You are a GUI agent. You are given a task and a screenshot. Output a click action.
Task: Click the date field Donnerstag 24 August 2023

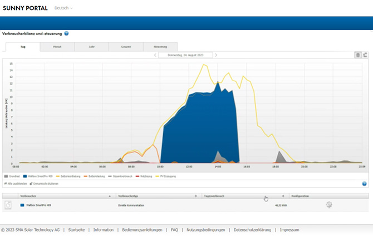coord(185,55)
